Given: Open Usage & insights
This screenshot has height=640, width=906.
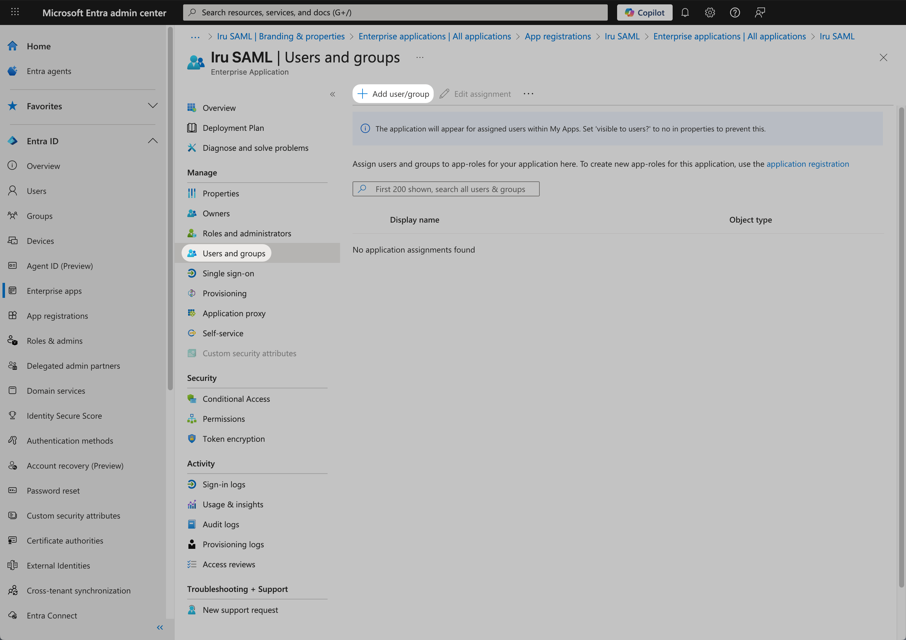Looking at the screenshot, I should coord(233,505).
